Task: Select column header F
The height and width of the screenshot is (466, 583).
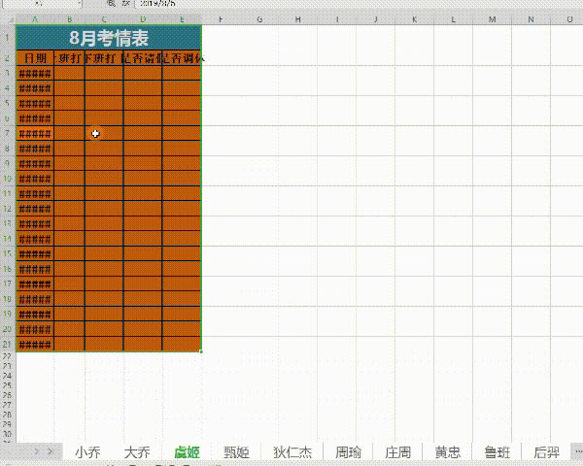Action: (x=221, y=19)
